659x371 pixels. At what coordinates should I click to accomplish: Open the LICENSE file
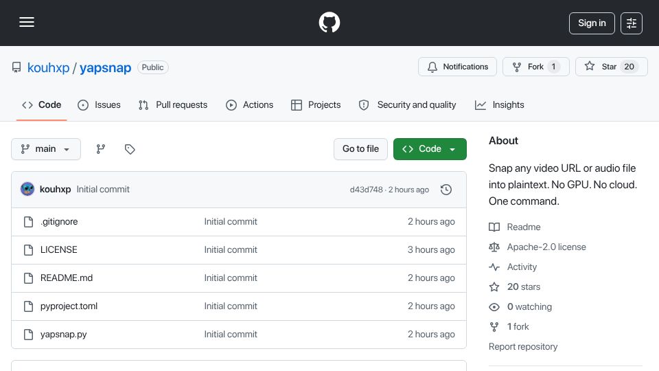[59, 250]
